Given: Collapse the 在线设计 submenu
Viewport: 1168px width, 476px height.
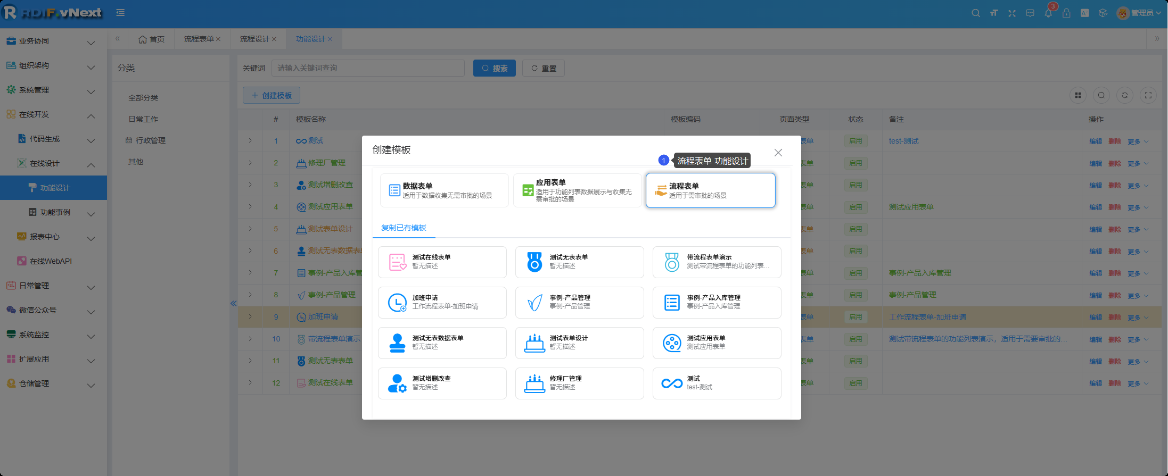Looking at the screenshot, I should pyautogui.click(x=53, y=163).
